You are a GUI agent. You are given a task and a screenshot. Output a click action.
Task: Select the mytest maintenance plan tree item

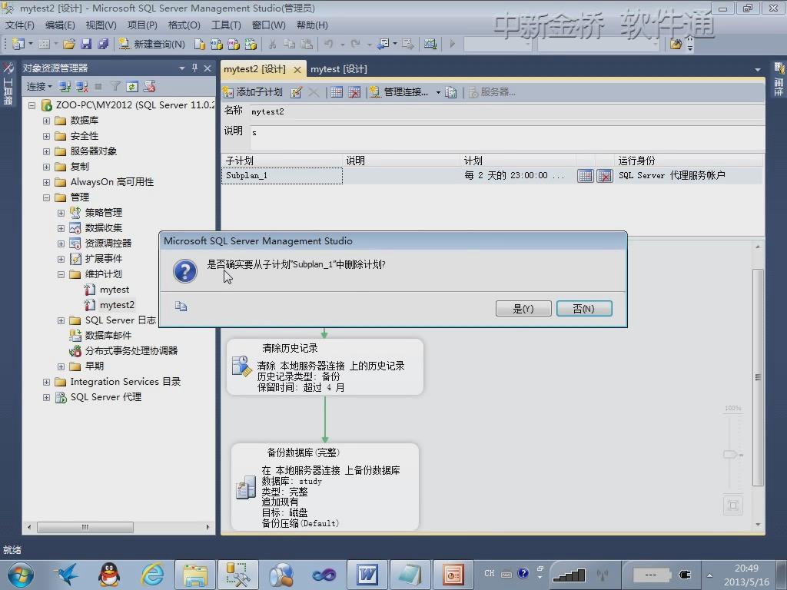coord(114,290)
